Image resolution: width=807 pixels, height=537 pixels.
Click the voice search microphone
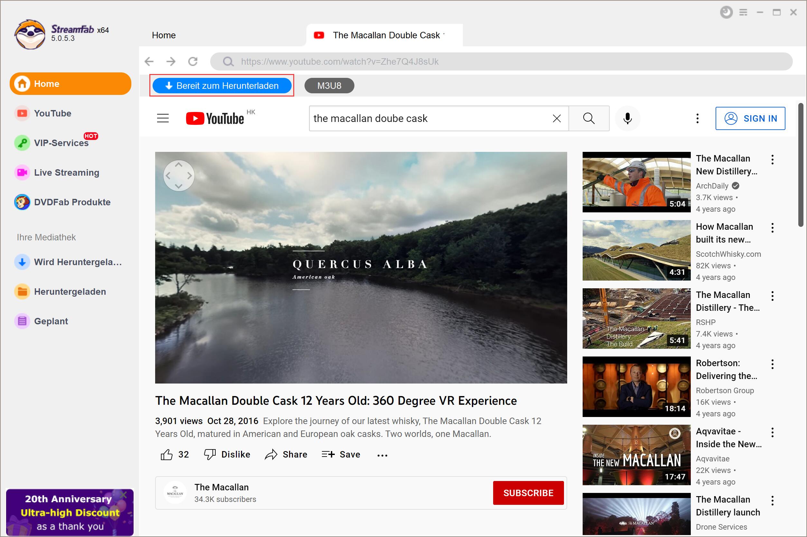click(627, 118)
